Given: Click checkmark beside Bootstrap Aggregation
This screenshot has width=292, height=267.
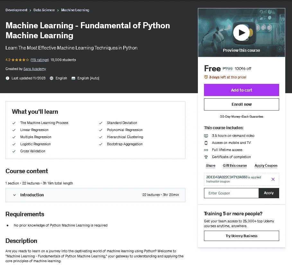Looking at the screenshot, I should [101, 144].
